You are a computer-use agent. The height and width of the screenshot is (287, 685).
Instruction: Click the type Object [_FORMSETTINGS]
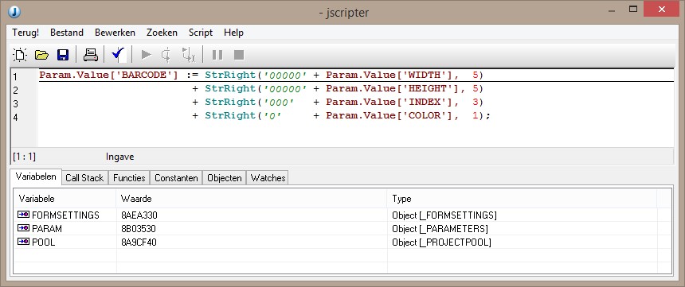click(x=444, y=215)
